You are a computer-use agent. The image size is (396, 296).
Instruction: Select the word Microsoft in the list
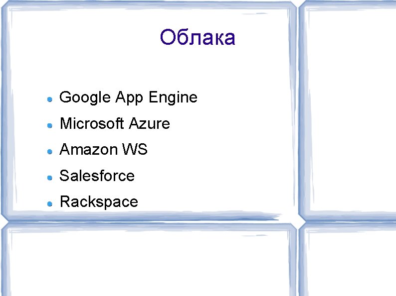[92, 123]
